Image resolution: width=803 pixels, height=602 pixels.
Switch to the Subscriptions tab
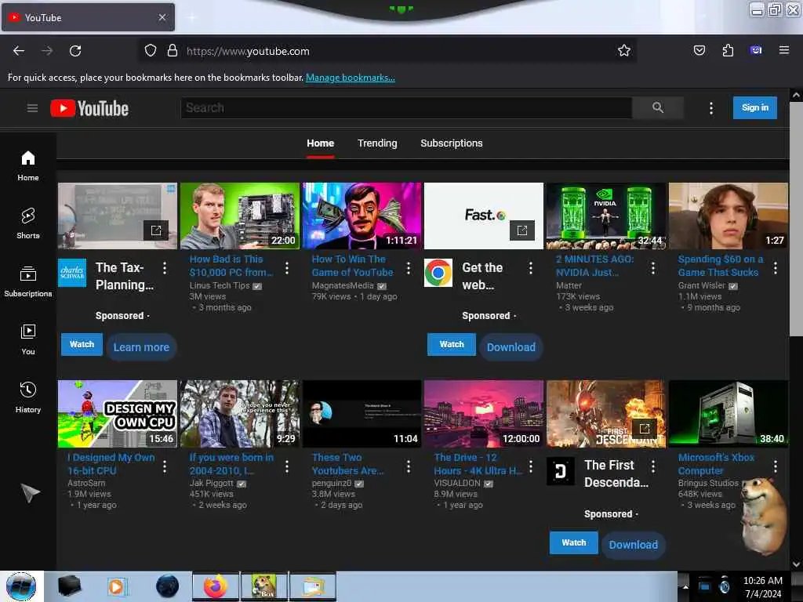[452, 143]
